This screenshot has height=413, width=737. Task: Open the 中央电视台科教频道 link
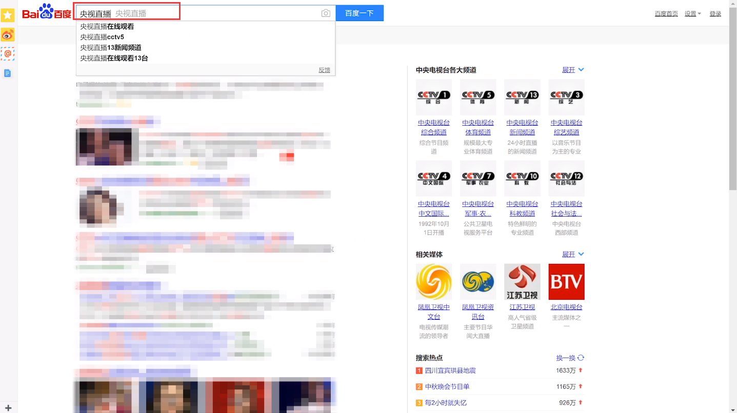[x=522, y=209]
